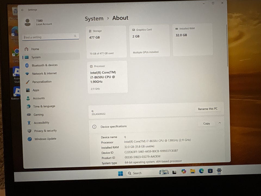Open the Storage 477 GB card

[107, 42]
